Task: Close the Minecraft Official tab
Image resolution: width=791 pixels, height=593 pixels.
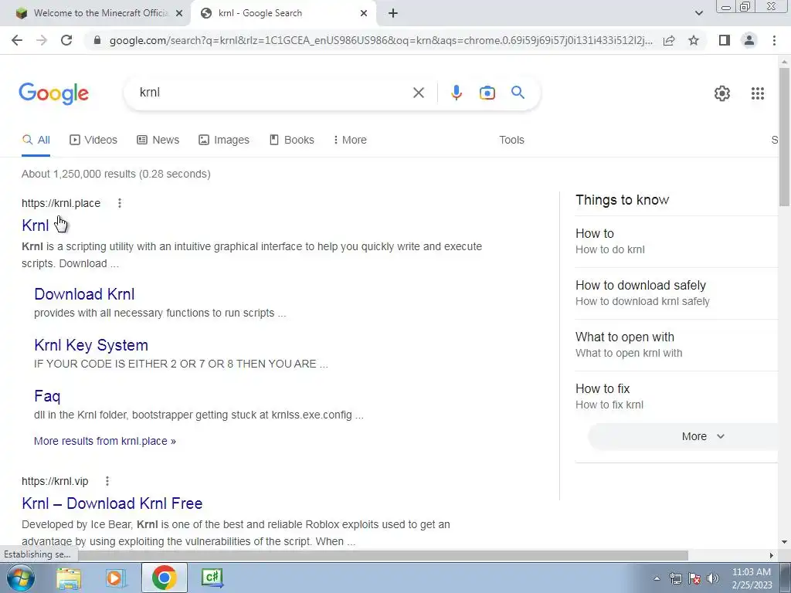Action: pyautogui.click(x=179, y=14)
